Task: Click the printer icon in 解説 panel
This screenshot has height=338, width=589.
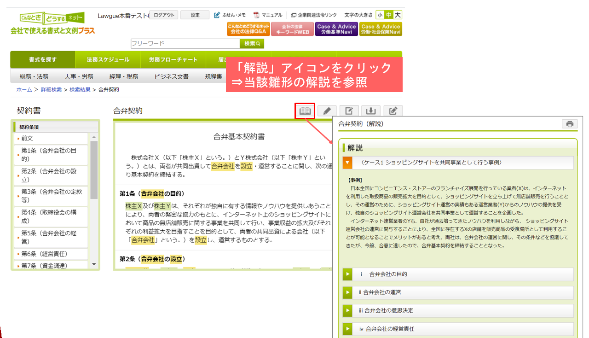Action: [x=570, y=124]
